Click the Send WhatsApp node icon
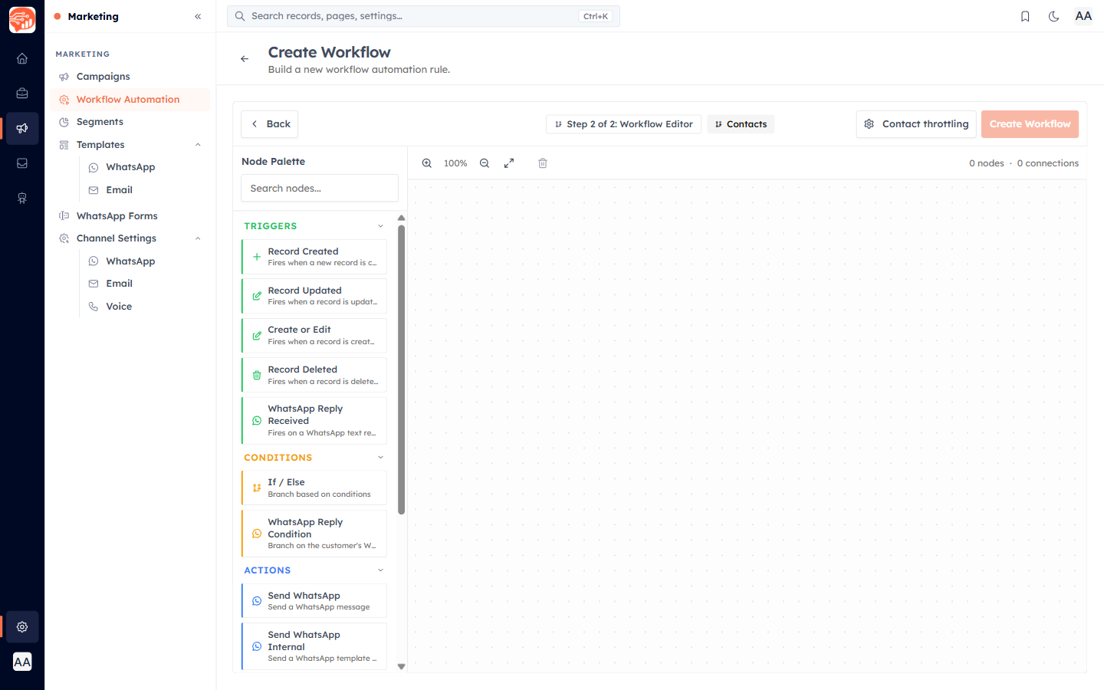Image resolution: width=1104 pixels, height=690 pixels. (257, 601)
